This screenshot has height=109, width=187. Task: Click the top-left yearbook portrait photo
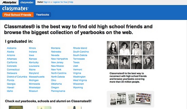[112, 48]
